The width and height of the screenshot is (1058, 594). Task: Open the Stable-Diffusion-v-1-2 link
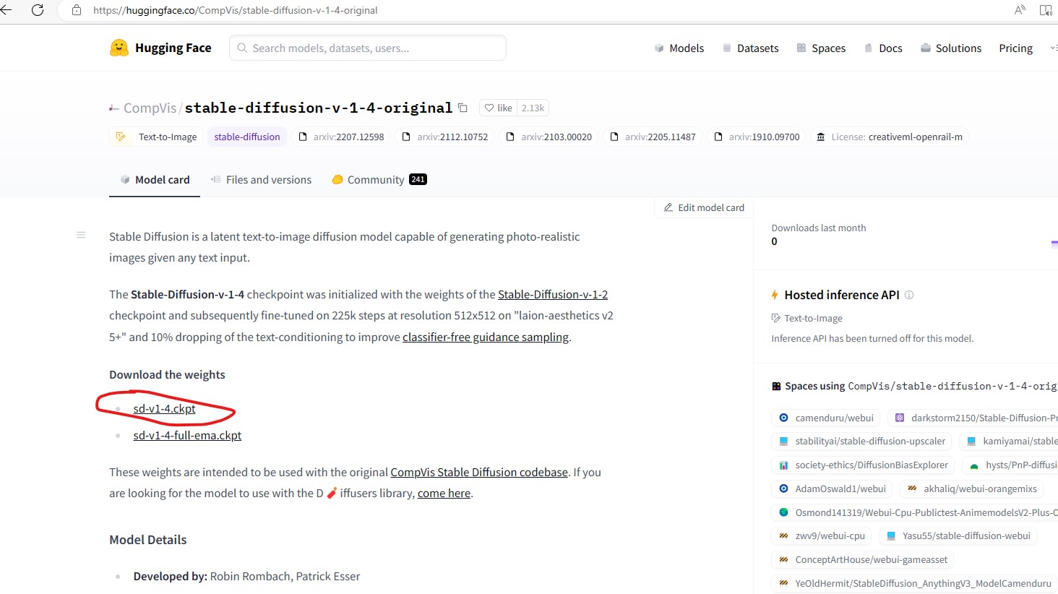553,294
